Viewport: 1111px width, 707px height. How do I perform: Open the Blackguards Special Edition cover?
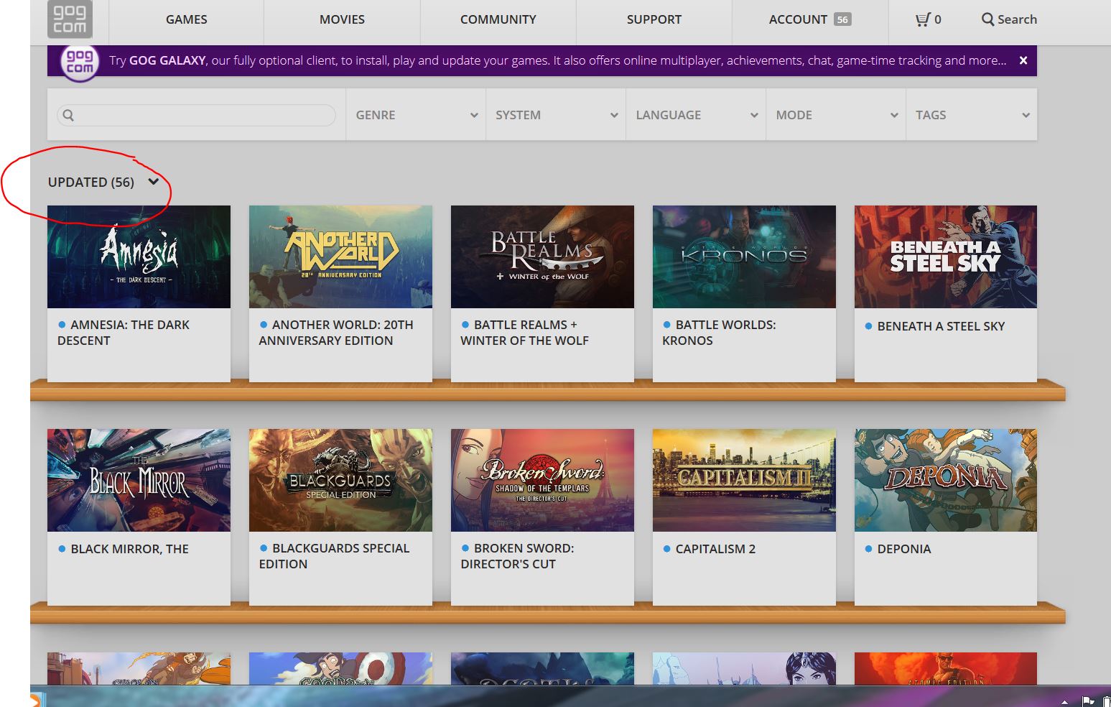point(340,480)
